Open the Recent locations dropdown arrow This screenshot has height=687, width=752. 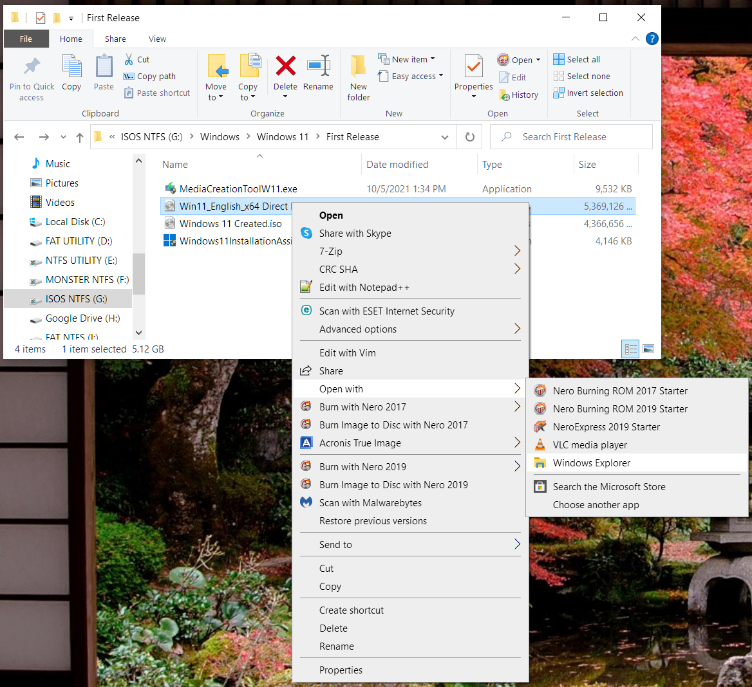(63, 138)
